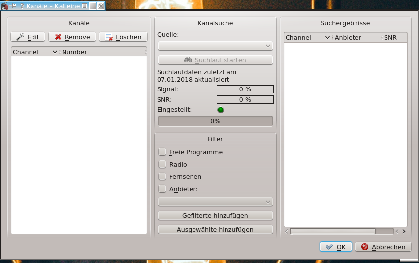
Task: Click the Eingestellt green tuned indicator
Action: [x=221, y=110]
